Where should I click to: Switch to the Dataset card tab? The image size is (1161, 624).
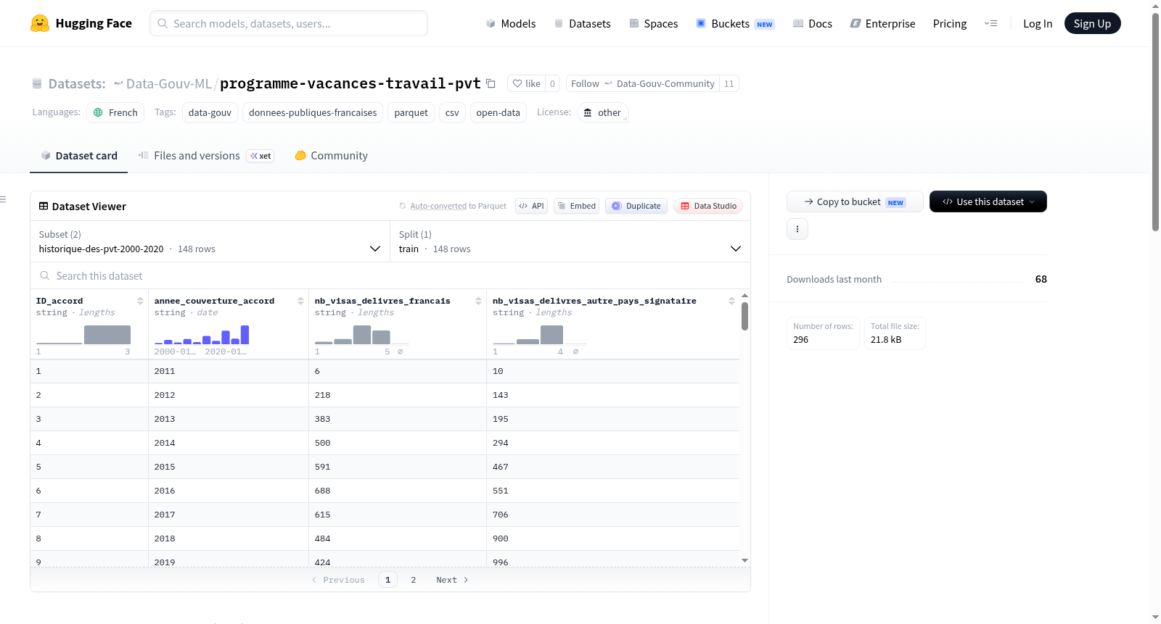pos(78,155)
